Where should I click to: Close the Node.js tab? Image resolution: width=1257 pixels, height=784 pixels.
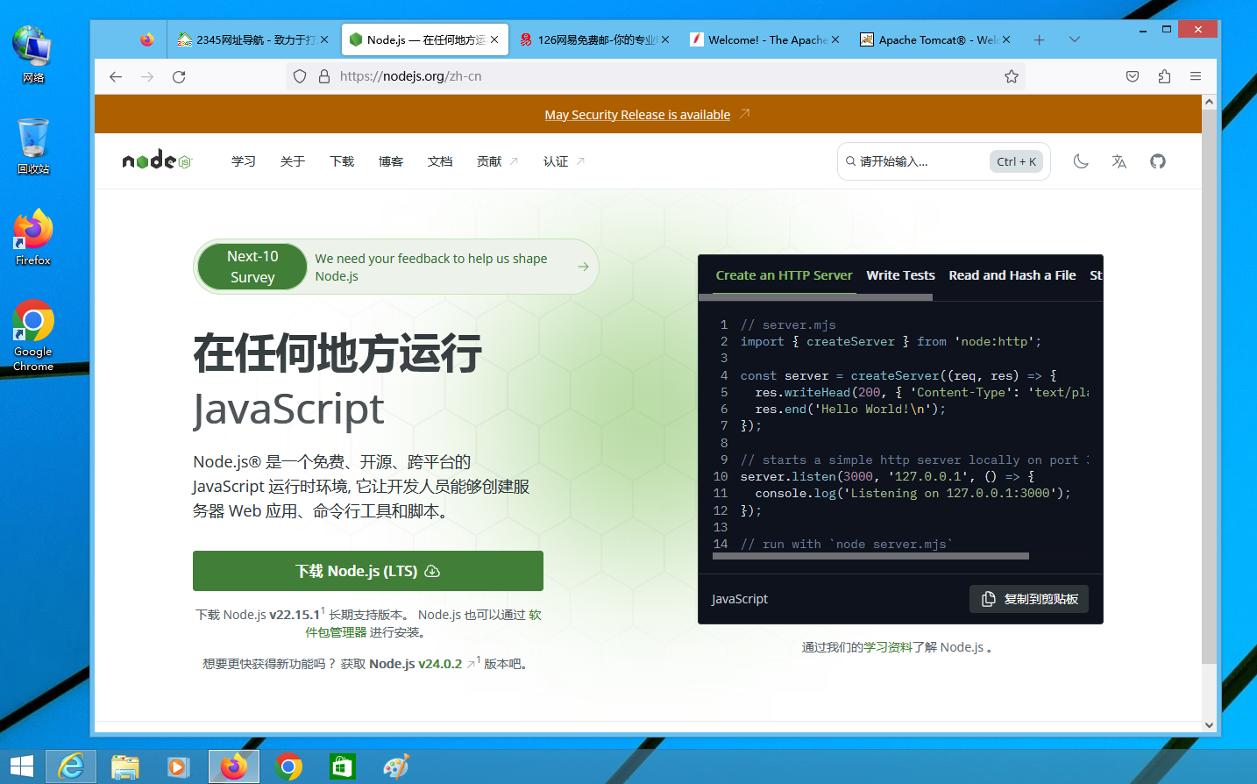pos(494,39)
